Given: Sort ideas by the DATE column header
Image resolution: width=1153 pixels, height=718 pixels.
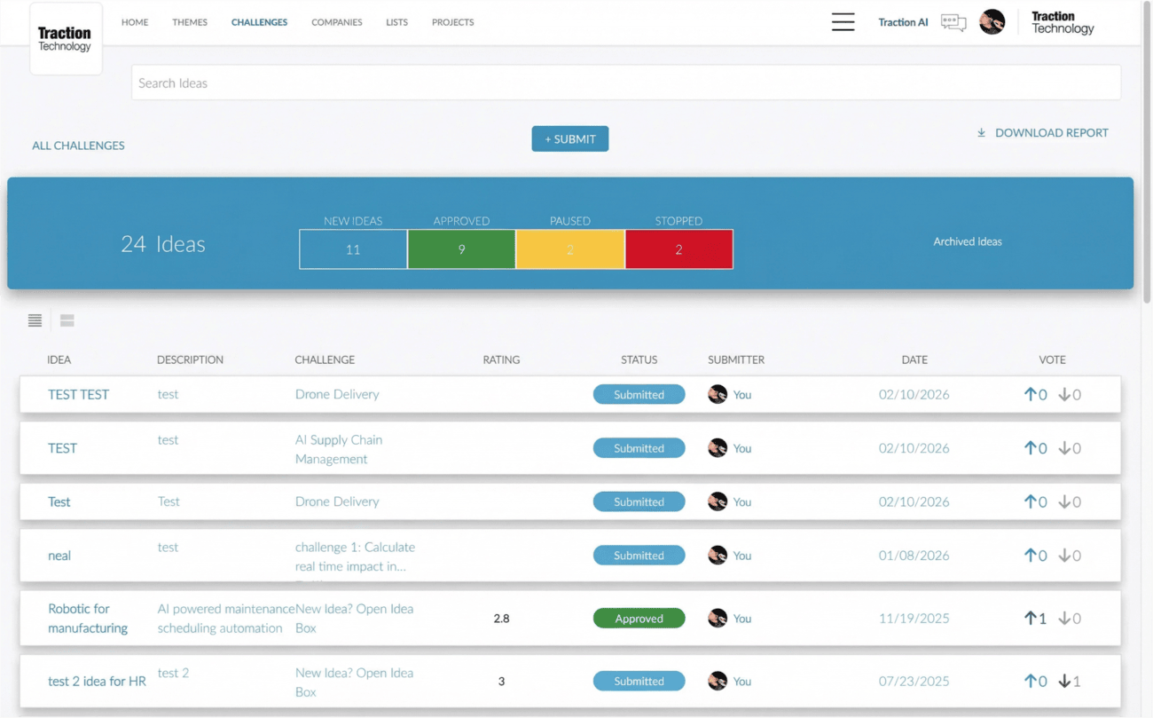Looking at the screenshot, I should point(914,359).
